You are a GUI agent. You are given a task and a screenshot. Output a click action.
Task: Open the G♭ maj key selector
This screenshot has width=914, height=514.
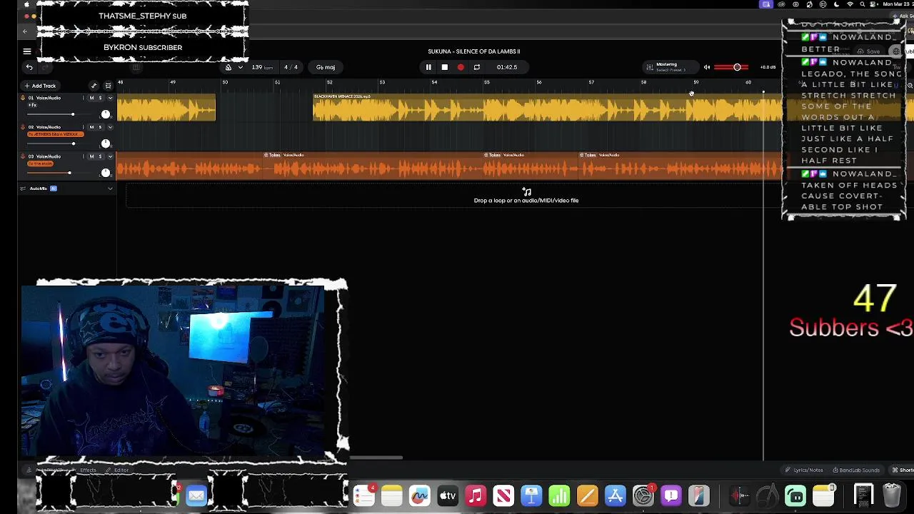326,67
